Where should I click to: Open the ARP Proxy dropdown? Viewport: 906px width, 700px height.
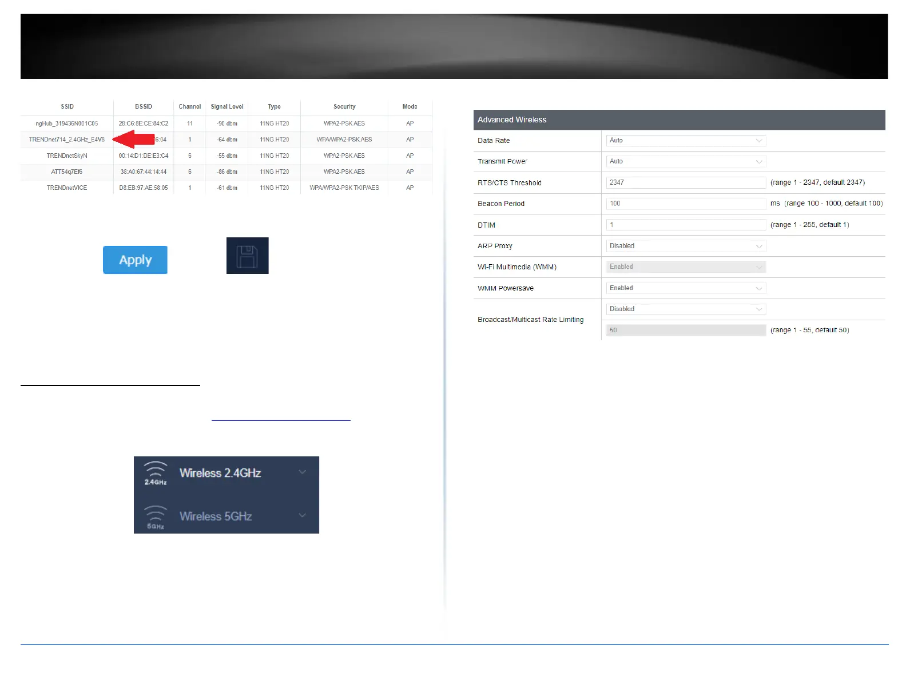pyautogui.click(x=686, y=246)
